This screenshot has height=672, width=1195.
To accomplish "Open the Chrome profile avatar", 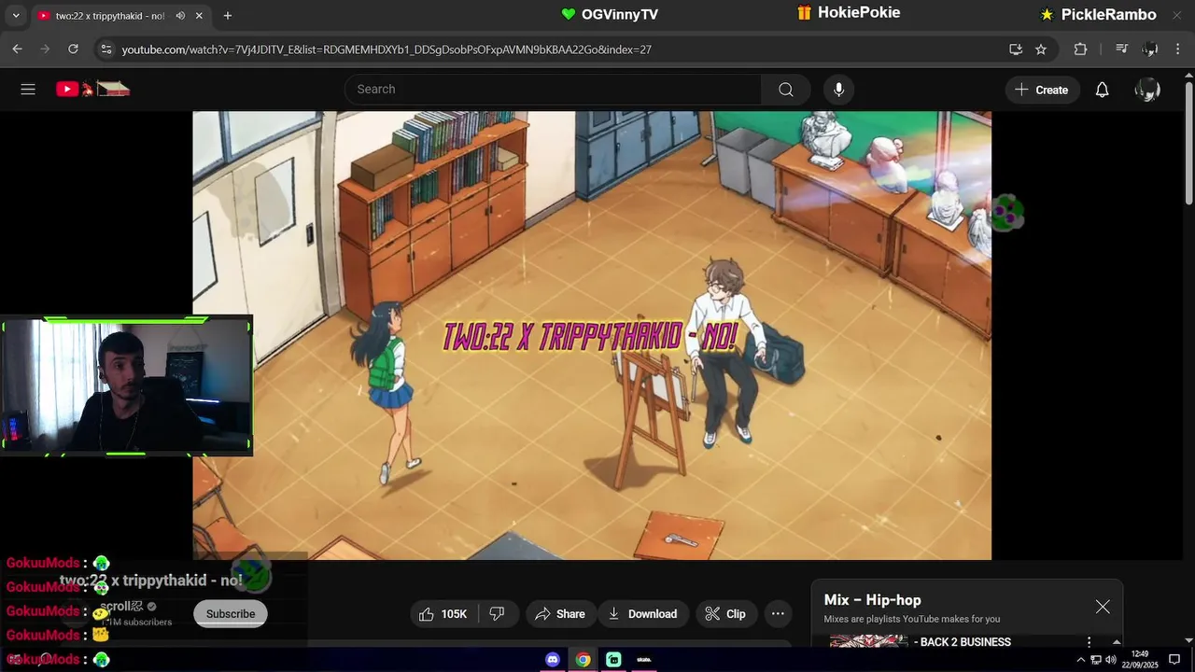I will point(1150,49).
